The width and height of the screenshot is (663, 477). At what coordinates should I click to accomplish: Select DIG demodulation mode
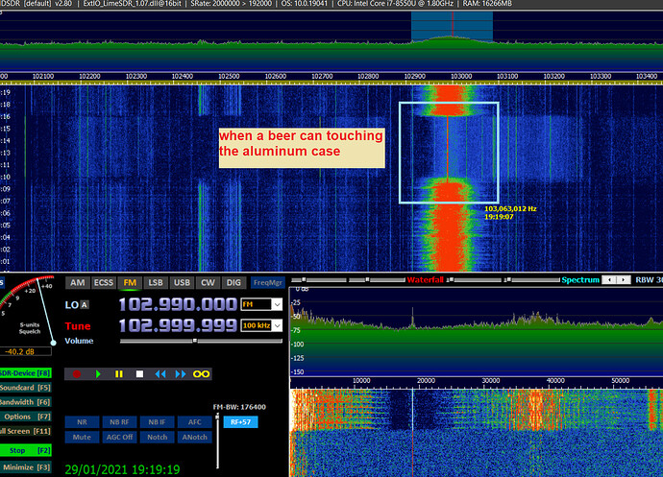pos(233,283)
